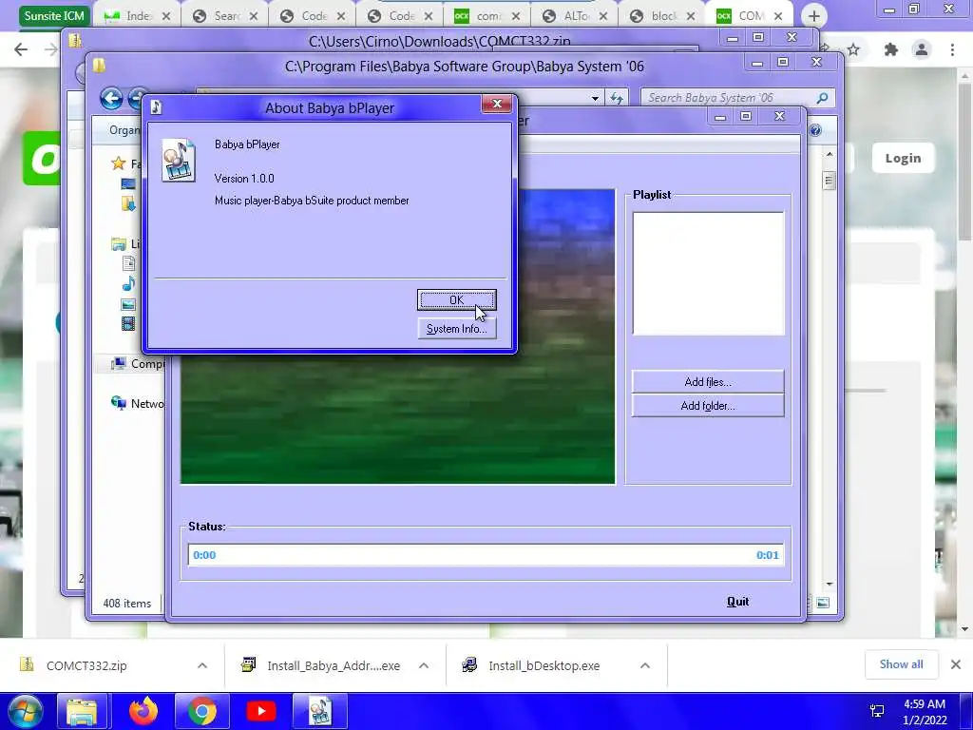Switch to the "block" Chrome tab
Screen dimensions: 973x730
(662, 16)
